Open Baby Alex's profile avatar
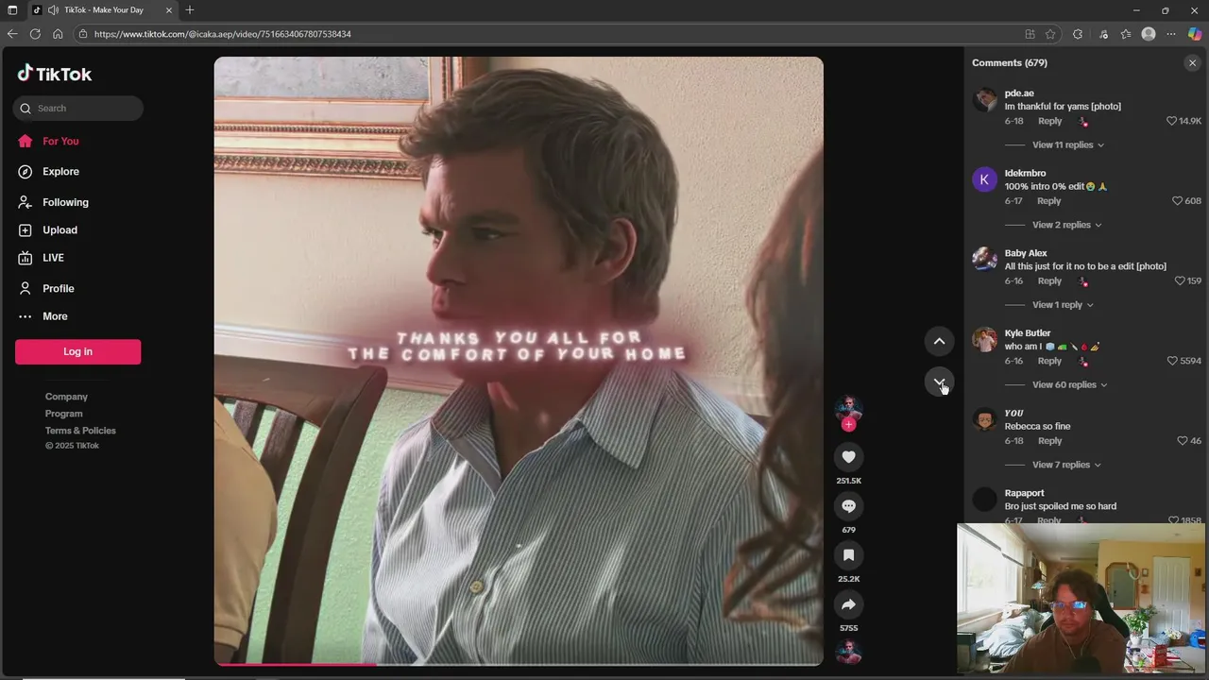Viewport: 1209px width, 680px height. [x=985, y=260]
